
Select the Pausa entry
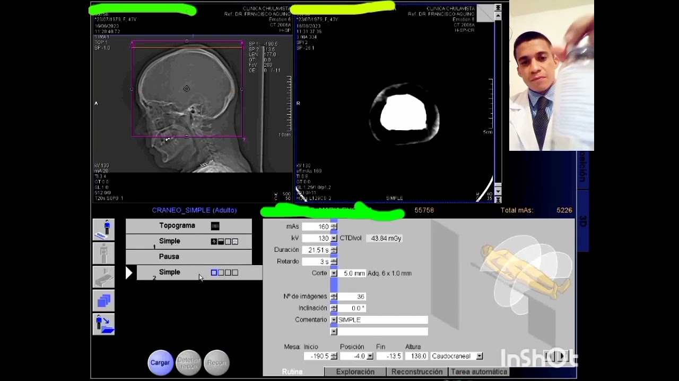tap(189, 257)
